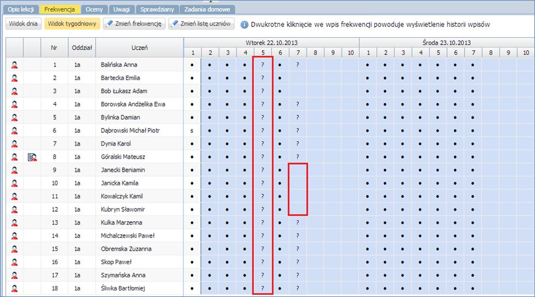Viewport: 535px width, 297px height.
Task: Click the name Szymańska Anna
Action: coord(123,275)
